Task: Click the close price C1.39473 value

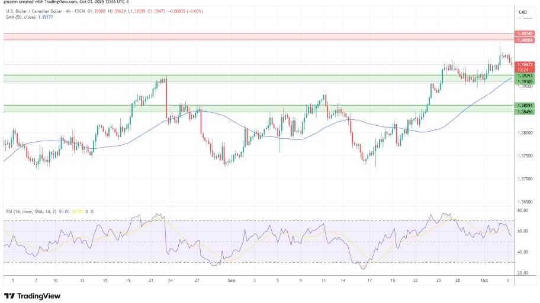Action: click(x=158, y=12)
